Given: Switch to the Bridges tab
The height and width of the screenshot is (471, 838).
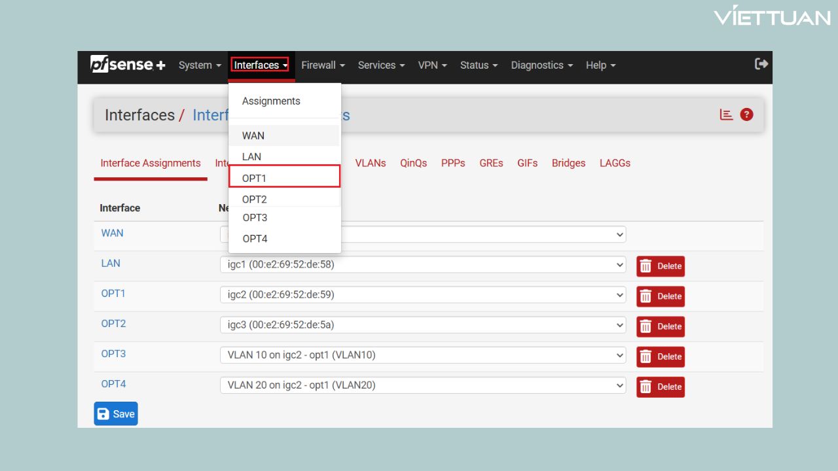Looking at the screenshot, I should [568, 164].
